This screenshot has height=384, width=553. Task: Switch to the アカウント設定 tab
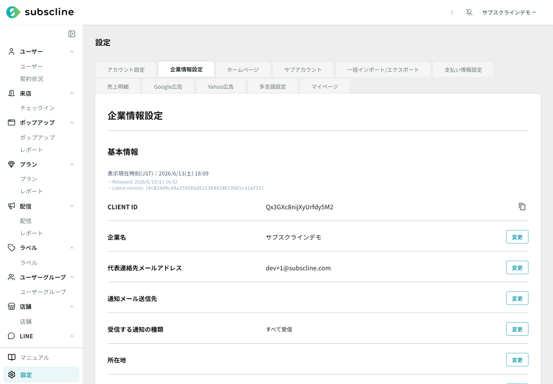(x=126, y=70)
